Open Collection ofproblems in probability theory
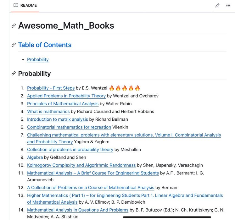Screen dimensions: 235x220 click(70, 150)
